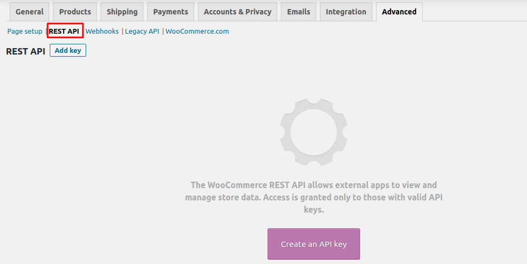
Task: Open the Legacy API section link
Action: tap(142, 32)
